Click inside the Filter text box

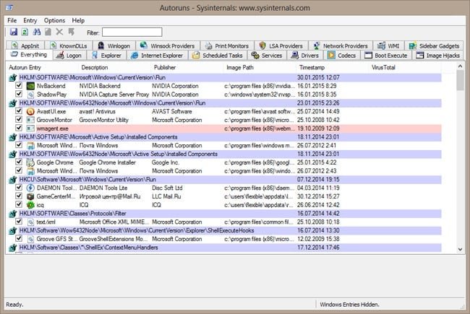tap(132, 32)
